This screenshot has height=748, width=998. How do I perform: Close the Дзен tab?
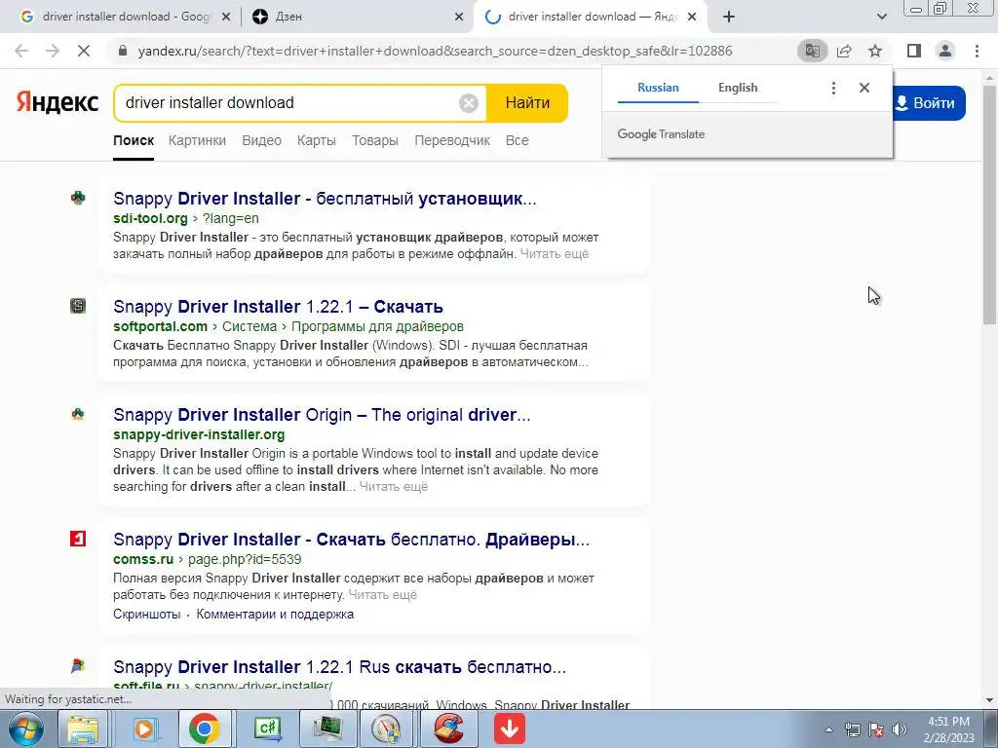[459, 18]
